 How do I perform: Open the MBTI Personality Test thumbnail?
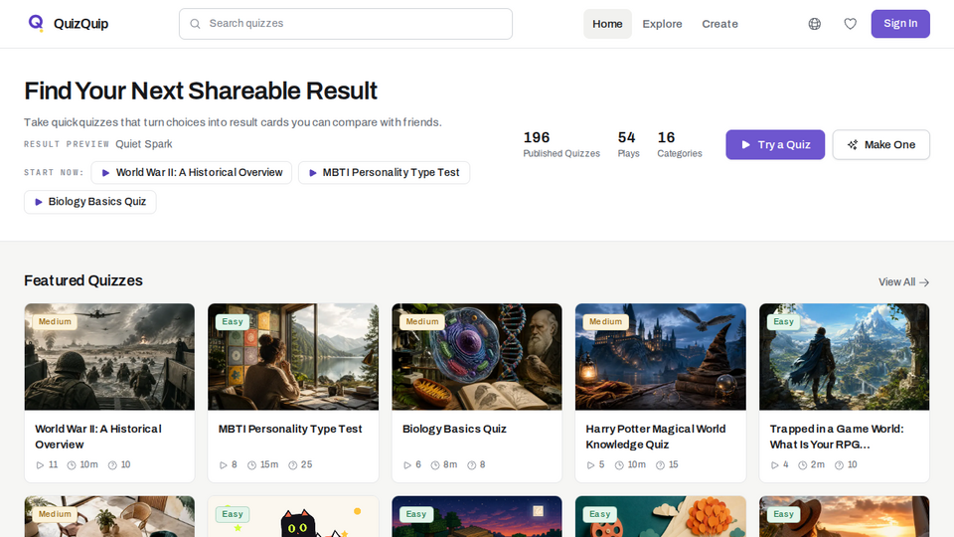pos(293,357)
